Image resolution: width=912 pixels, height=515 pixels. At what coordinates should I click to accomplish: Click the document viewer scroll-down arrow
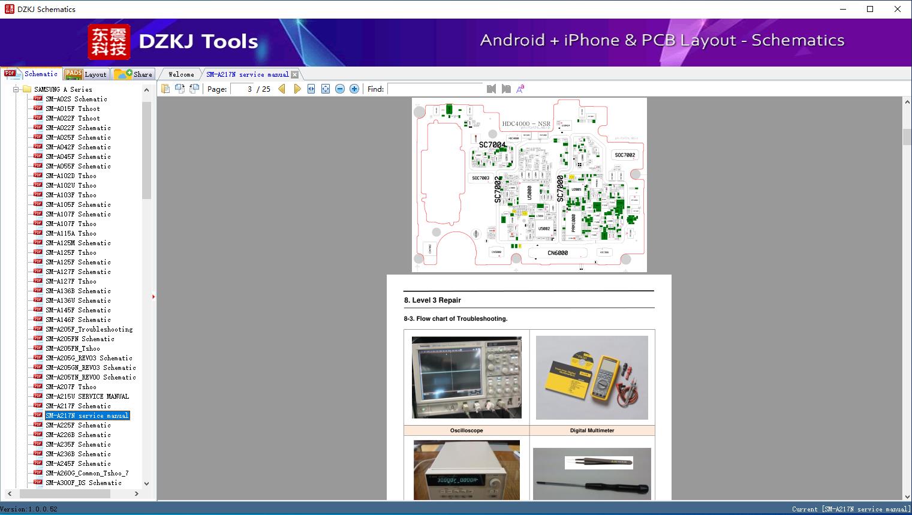[x=907, y=495]
